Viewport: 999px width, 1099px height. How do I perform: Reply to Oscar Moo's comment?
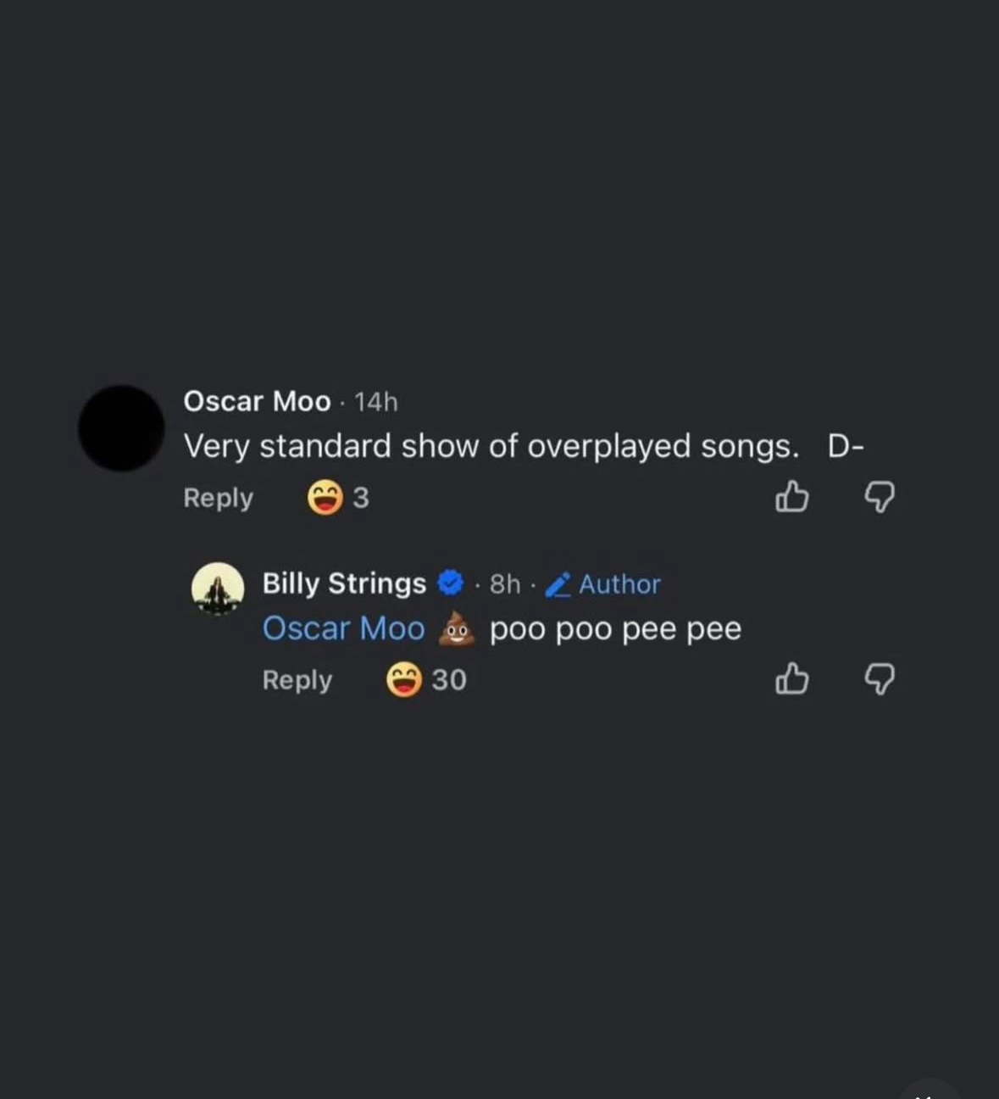coord(218,498)
